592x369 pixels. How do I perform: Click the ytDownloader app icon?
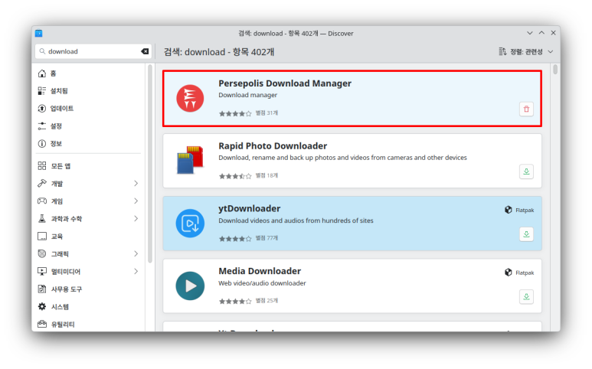190,224
